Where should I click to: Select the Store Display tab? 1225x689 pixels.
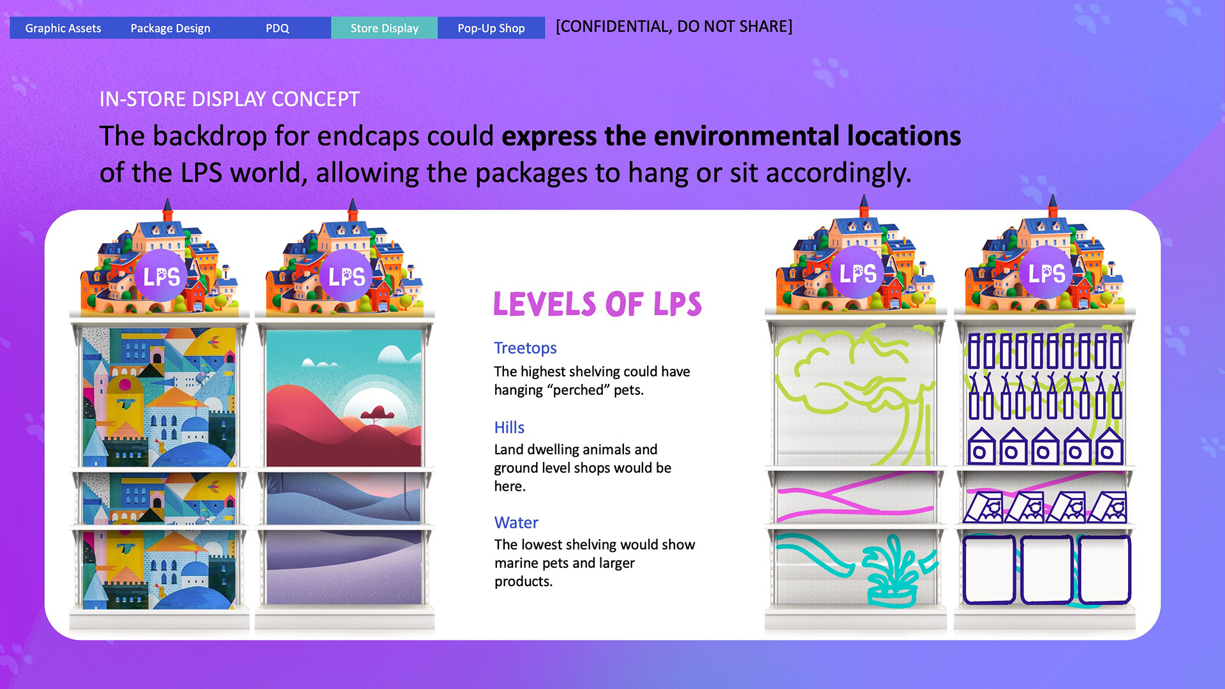tap(384, 28)
